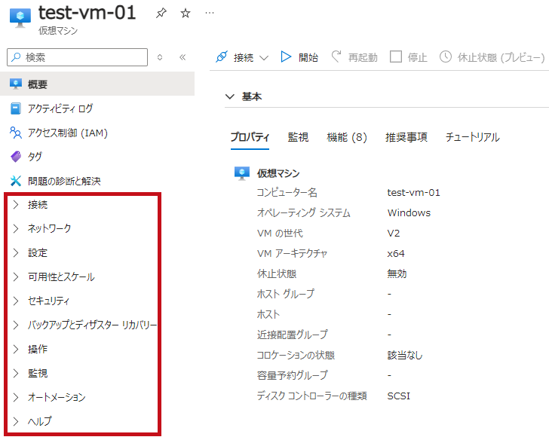Click the Windows operating system value
This screenshot has width=549, height=440.
click(409, 213)
